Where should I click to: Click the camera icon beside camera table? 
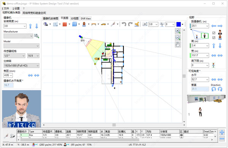(13, 136)
